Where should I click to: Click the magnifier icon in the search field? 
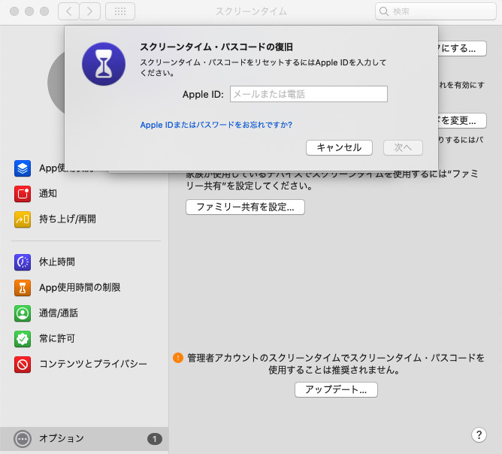point(383,11)
